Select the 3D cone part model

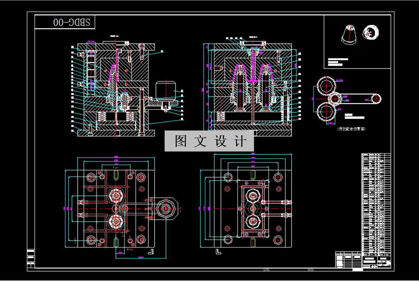(x=349, y=35)
